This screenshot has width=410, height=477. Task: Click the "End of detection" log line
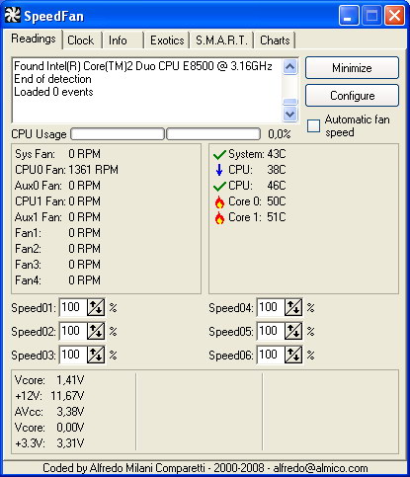click(x=52, y=79)
